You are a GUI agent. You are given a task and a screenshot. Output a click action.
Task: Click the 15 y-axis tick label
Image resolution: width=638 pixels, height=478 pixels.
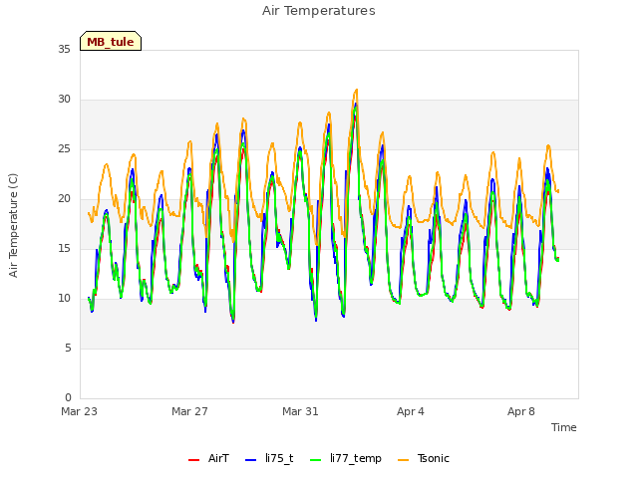[x=64, y=249]
